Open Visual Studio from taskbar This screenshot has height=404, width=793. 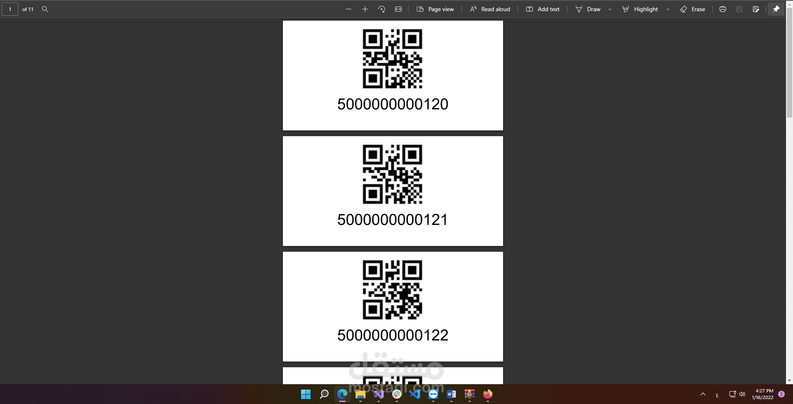[x=379, y=395]
